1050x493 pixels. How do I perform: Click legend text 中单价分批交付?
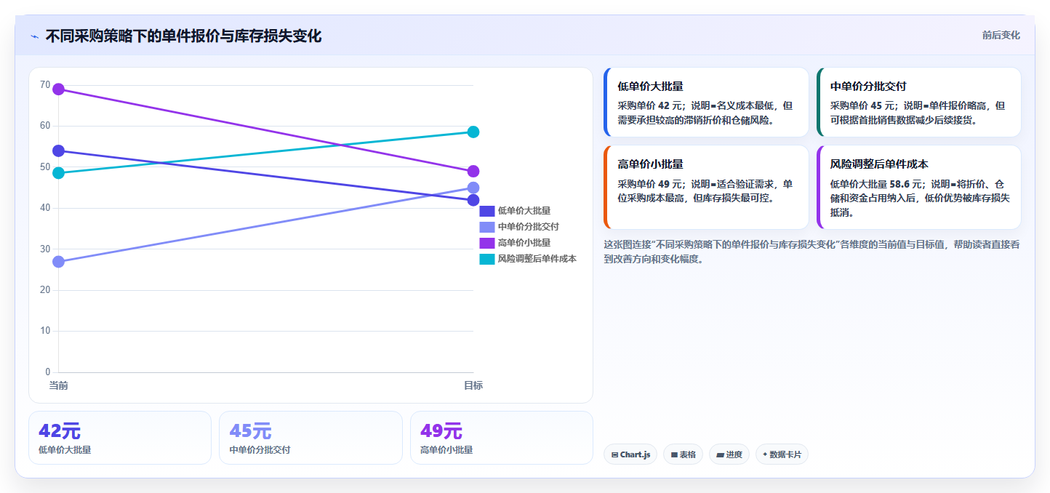coord(529,227)
